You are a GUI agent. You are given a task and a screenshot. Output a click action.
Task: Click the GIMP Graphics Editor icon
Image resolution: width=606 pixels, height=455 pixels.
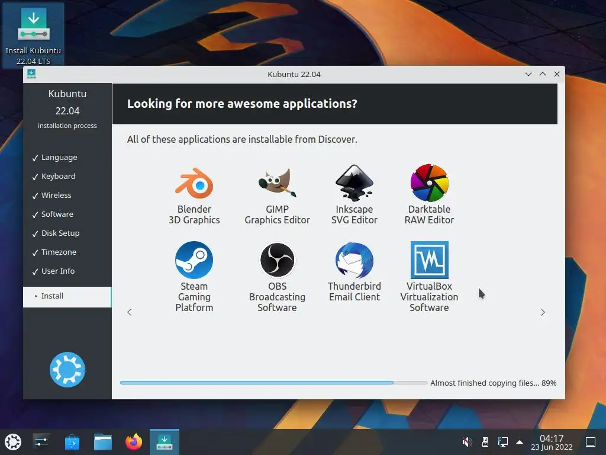277,182
